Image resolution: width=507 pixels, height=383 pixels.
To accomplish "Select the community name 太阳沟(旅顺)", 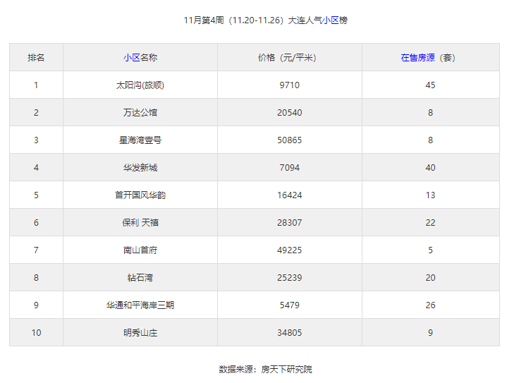I will tap(140, 85).
